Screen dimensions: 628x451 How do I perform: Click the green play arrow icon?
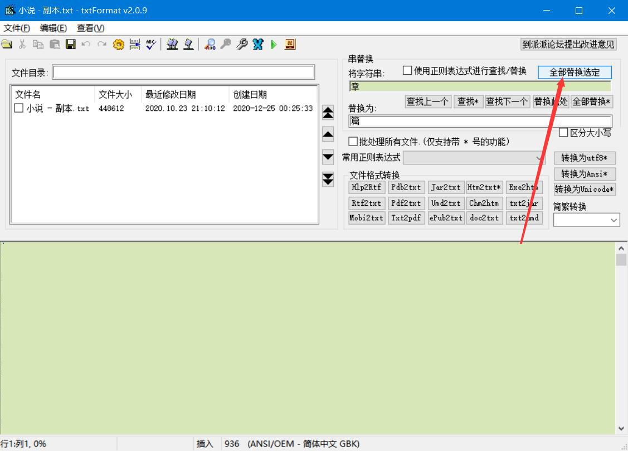tap(274, 44)
